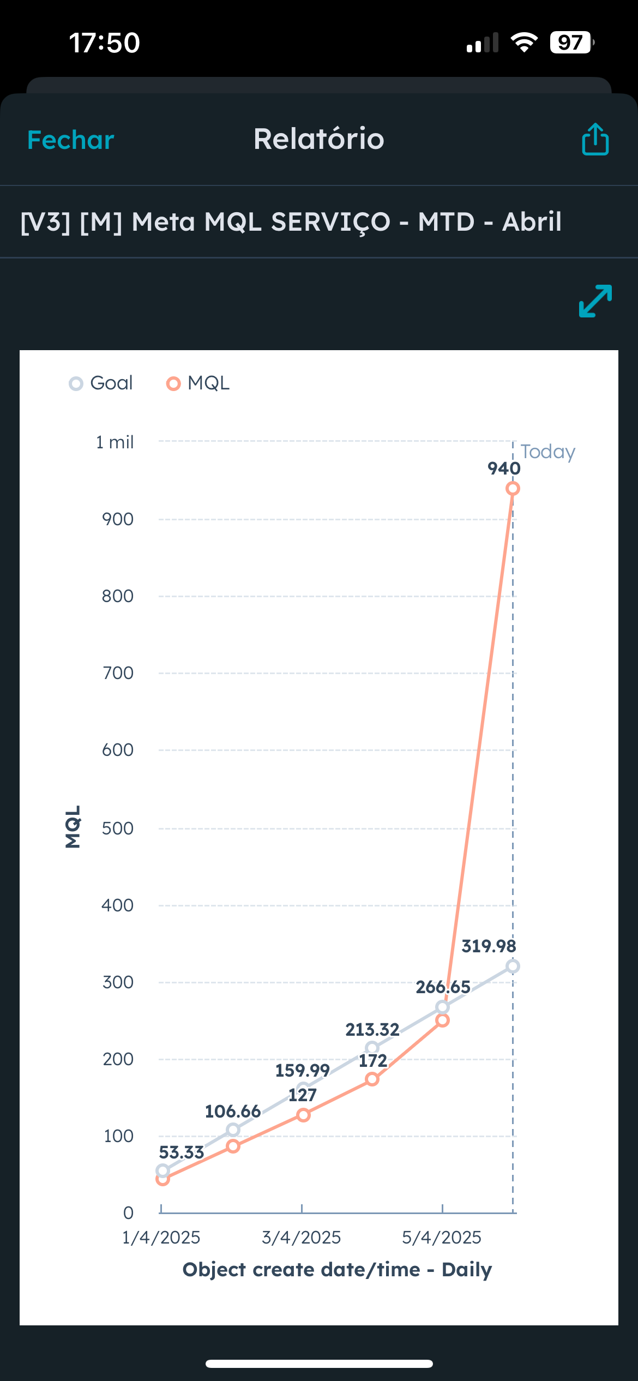The height and width of the screenshot is (1381, 638).
Task: Select the 213.32 Goal data point
Action: [372, 1048]
